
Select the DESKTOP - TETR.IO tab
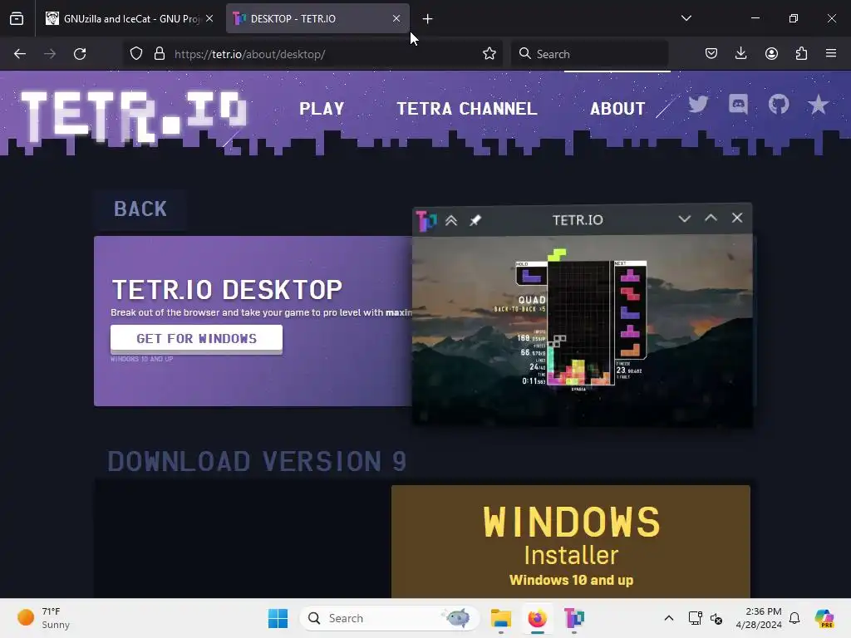(317, 18)
